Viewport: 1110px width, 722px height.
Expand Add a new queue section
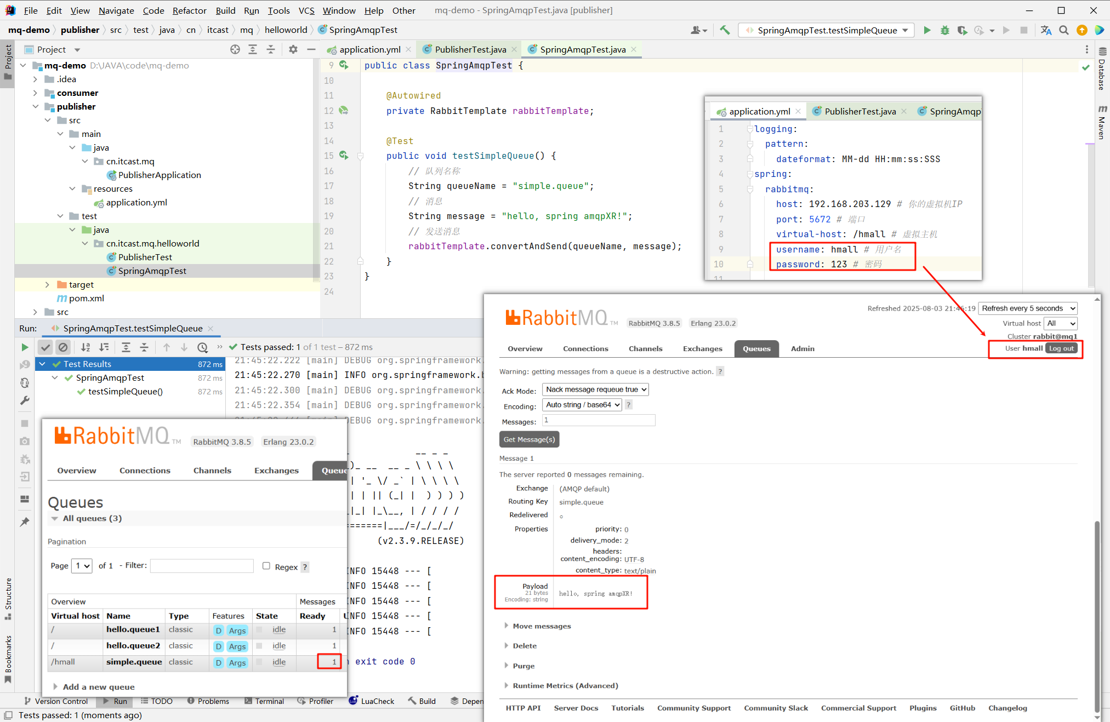(98, 687)
